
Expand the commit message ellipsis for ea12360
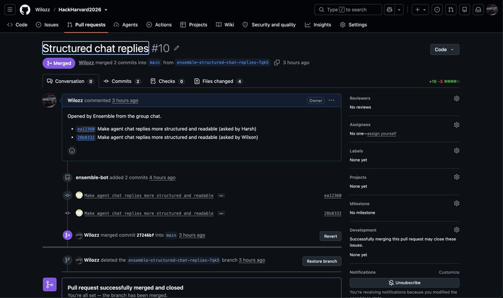[221, 196]
